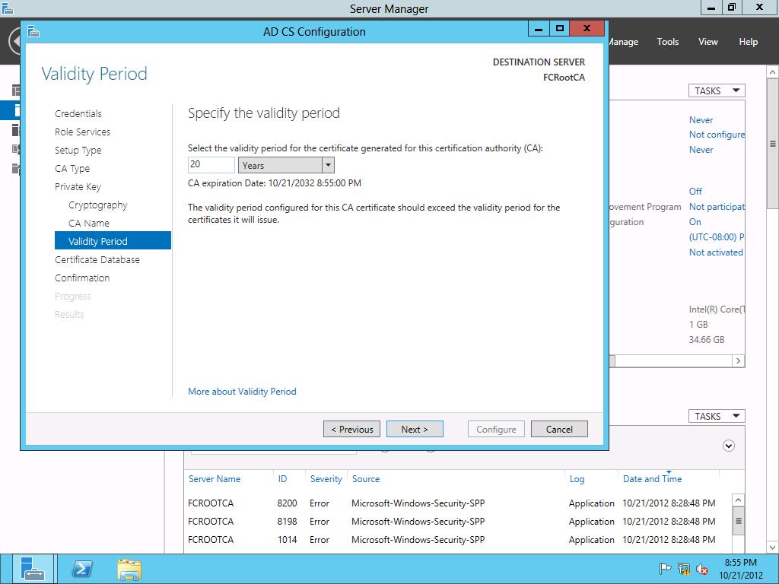
Task: Click the Not participating link
Action: [x=717, y=207]
